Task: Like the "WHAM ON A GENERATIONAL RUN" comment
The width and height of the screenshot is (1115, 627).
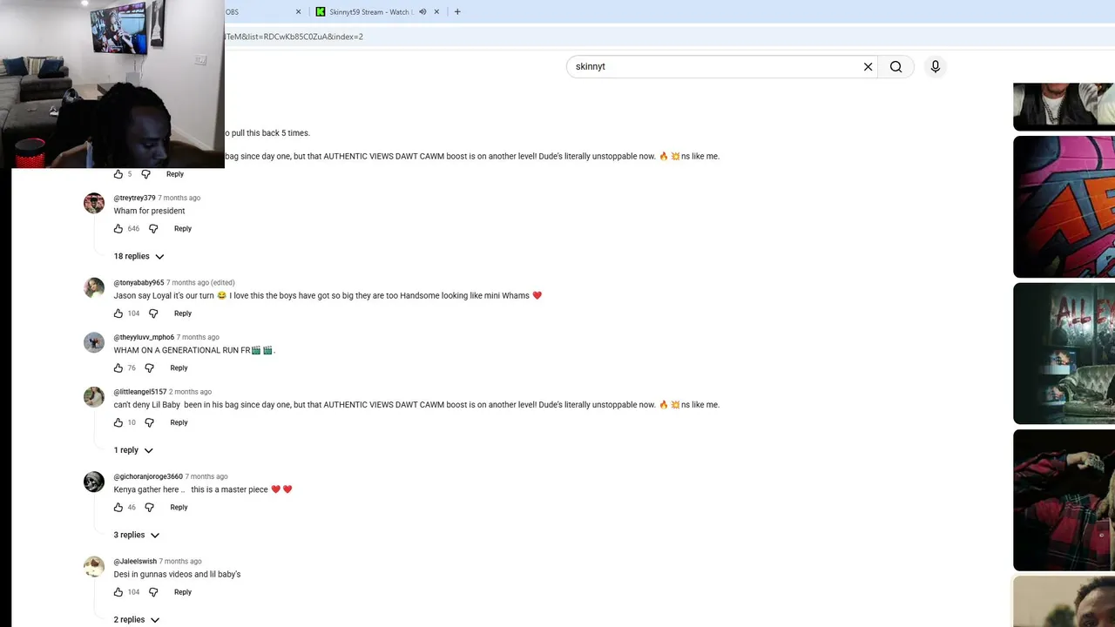Action: click(x=118, y=368)
